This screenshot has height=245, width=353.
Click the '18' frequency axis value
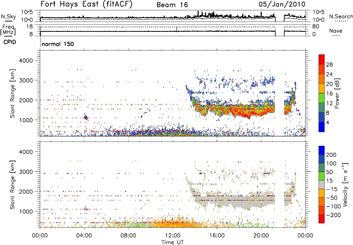click(29, 27)
